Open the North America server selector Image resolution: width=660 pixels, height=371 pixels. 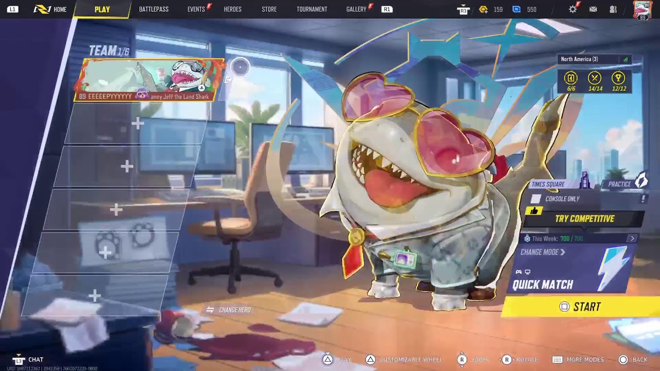click(x=594, y=59)
